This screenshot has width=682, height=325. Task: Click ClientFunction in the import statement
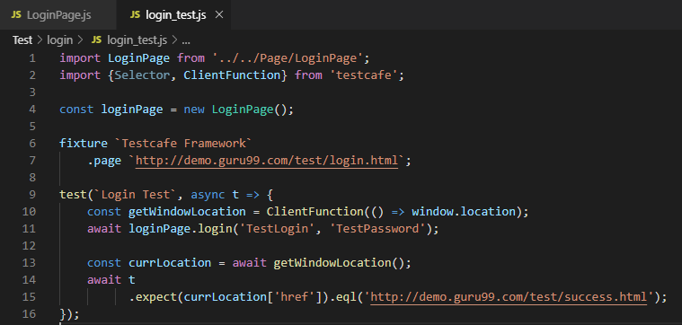point(232,75)
